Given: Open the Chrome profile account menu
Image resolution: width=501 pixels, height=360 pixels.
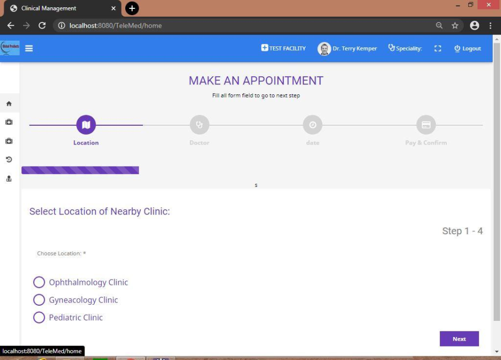Looking at the screenshot, I should coord(474,25).
